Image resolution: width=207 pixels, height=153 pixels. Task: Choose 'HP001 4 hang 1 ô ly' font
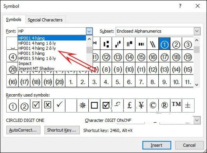[x=52, y=43]
